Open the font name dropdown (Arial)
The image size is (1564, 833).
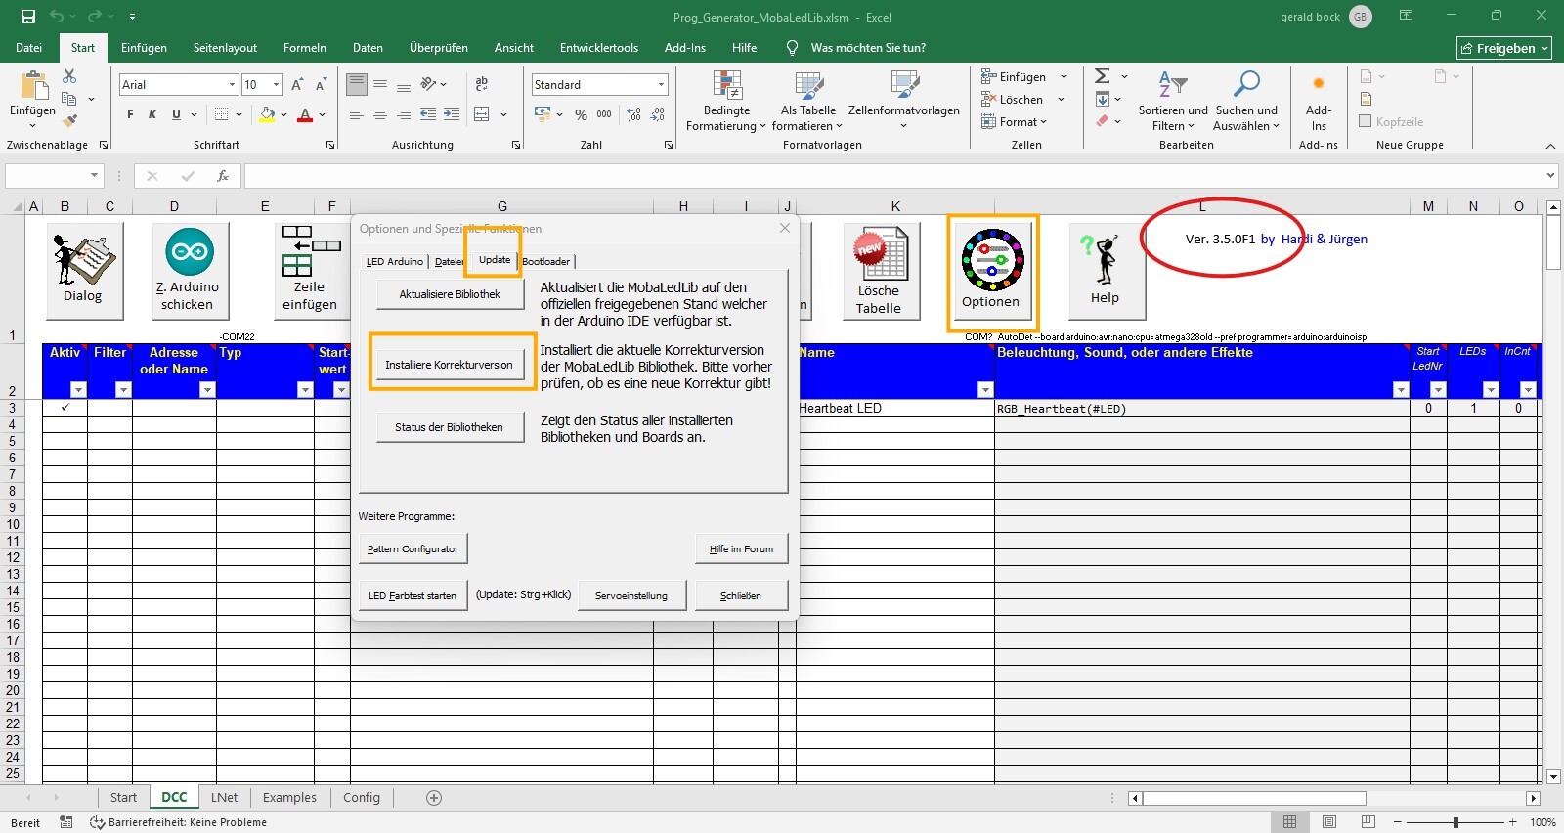232,85
